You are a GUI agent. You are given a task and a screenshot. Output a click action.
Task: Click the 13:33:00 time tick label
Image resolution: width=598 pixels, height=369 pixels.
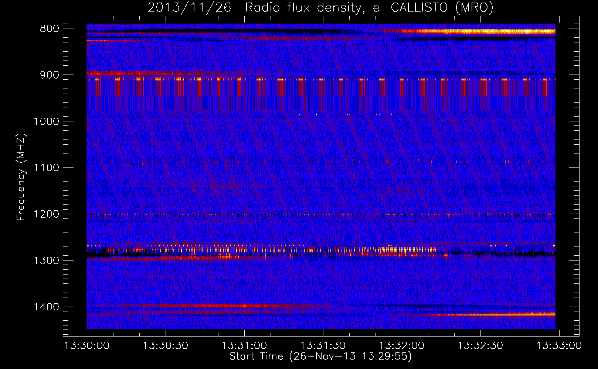pos(559,346)
